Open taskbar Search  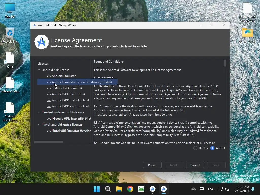point(108,189)
